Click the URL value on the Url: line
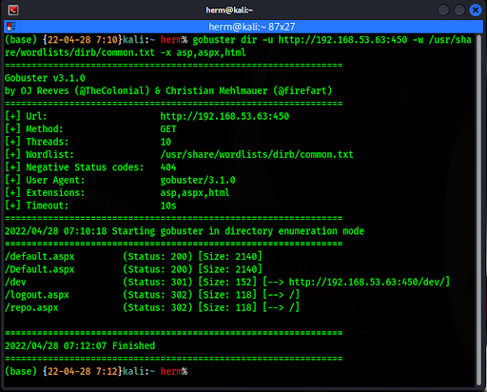The width and height of the screenshot is (487, 392). pos(224,116)
